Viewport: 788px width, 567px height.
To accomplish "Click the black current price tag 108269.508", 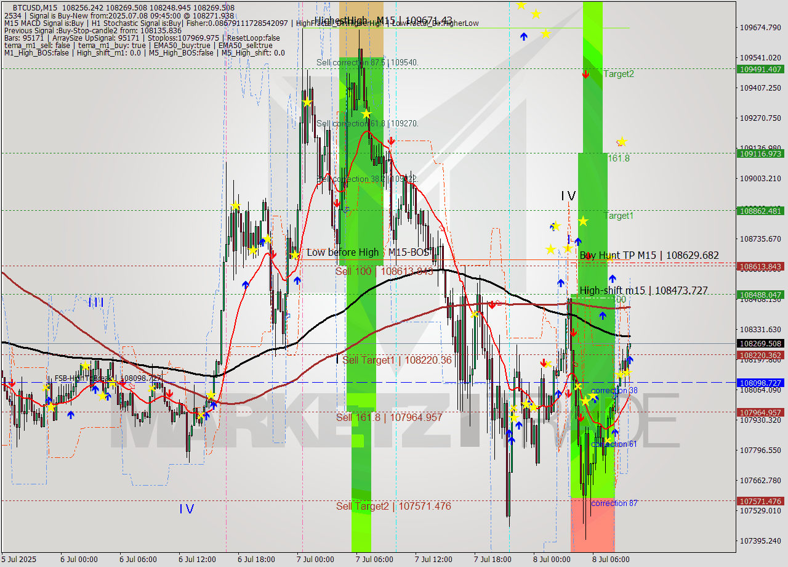I will [x=761, y=344].
